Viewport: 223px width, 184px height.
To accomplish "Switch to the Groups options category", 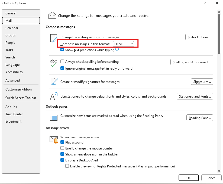I will [21, 35].
